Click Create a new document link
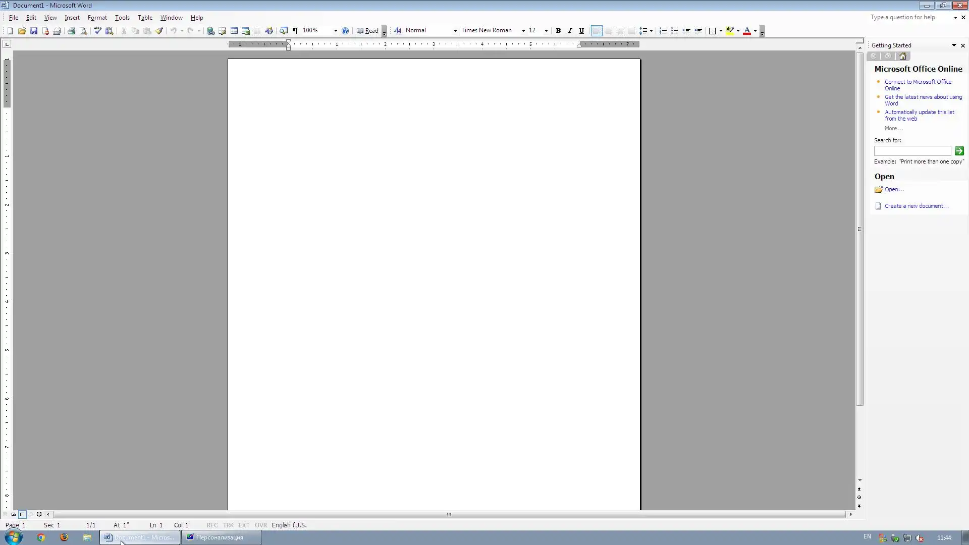 click(x=916, y=206)
